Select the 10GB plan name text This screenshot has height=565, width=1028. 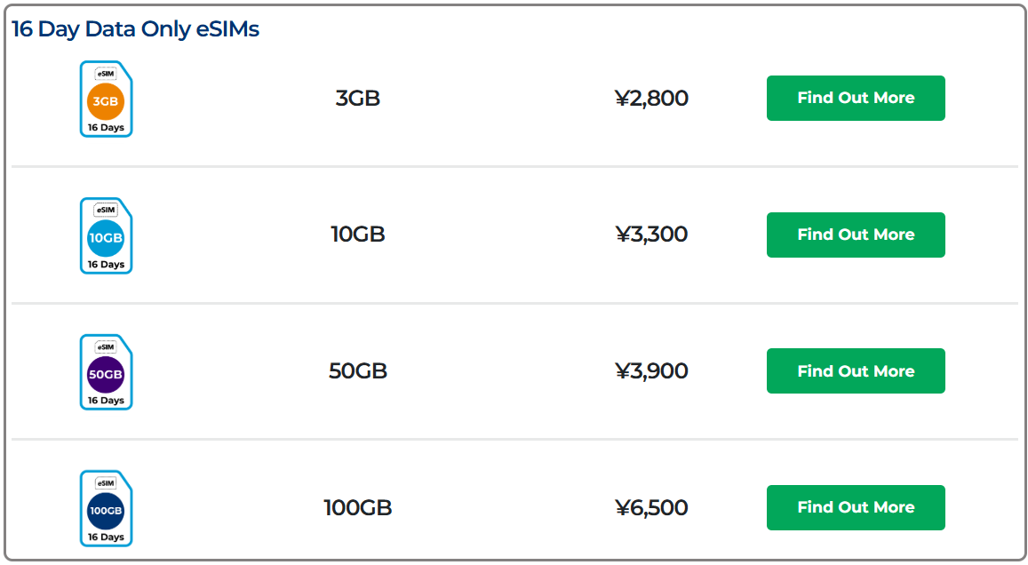357,235
